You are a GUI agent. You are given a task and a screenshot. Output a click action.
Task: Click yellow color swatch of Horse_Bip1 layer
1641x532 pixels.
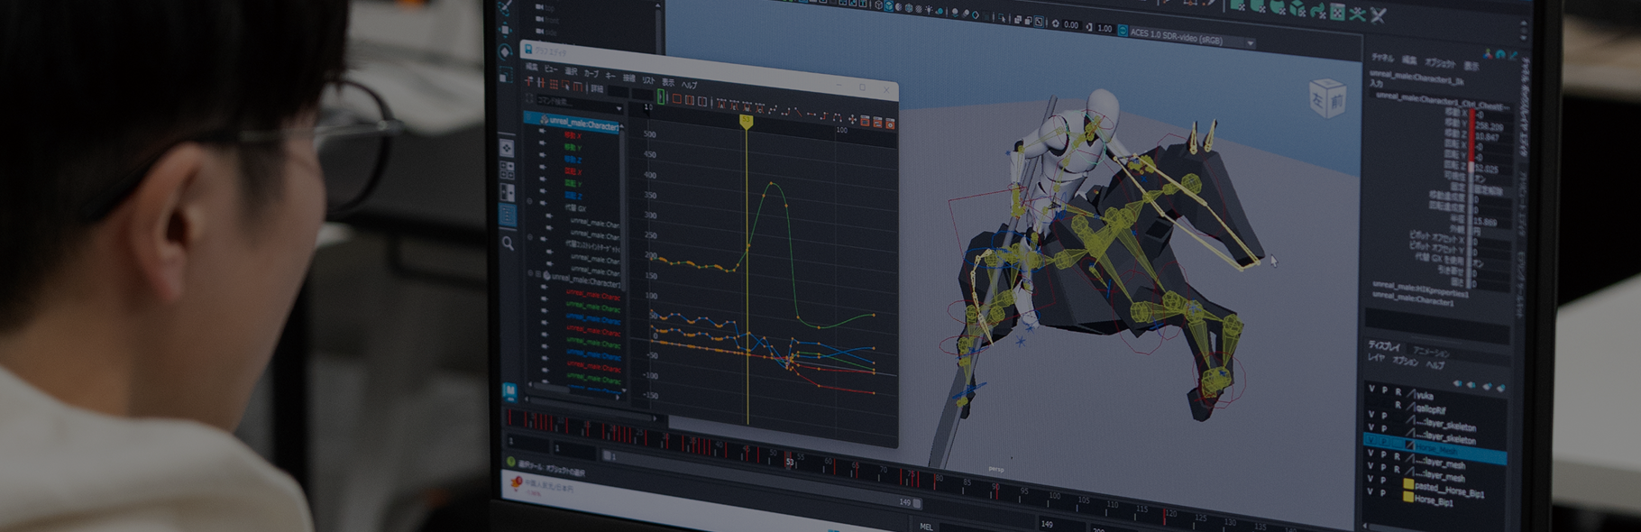click(1408, 497)
